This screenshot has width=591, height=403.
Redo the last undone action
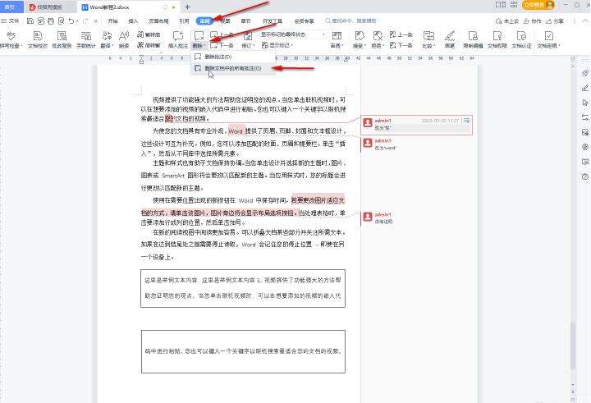click(x=85, y=21)
